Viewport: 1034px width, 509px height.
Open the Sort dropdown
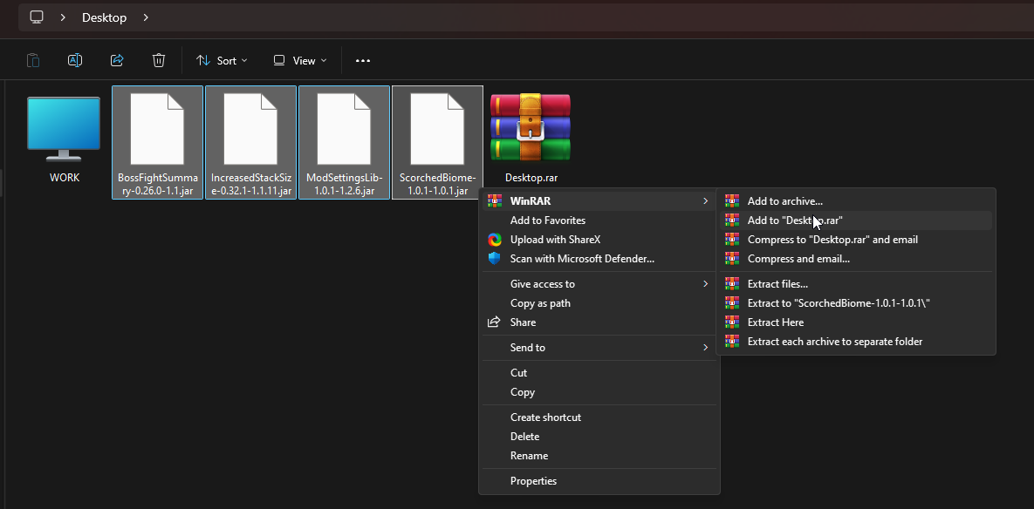[222, 60]
